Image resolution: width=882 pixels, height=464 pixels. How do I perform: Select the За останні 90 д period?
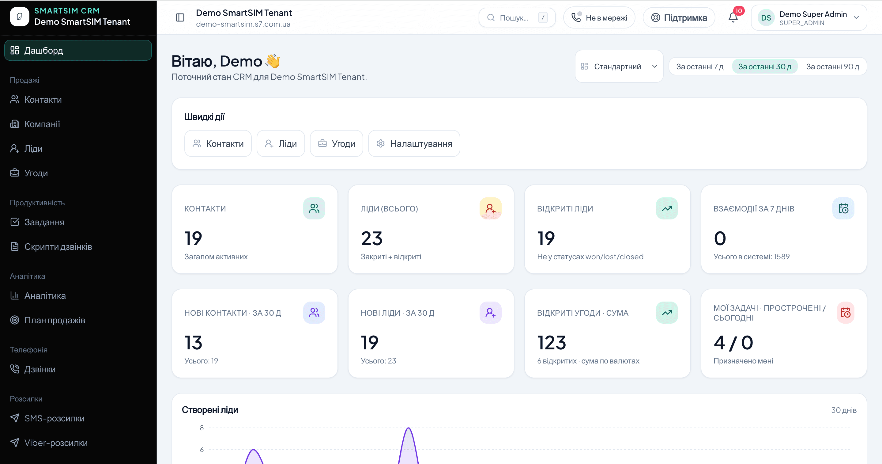point(832,67)
